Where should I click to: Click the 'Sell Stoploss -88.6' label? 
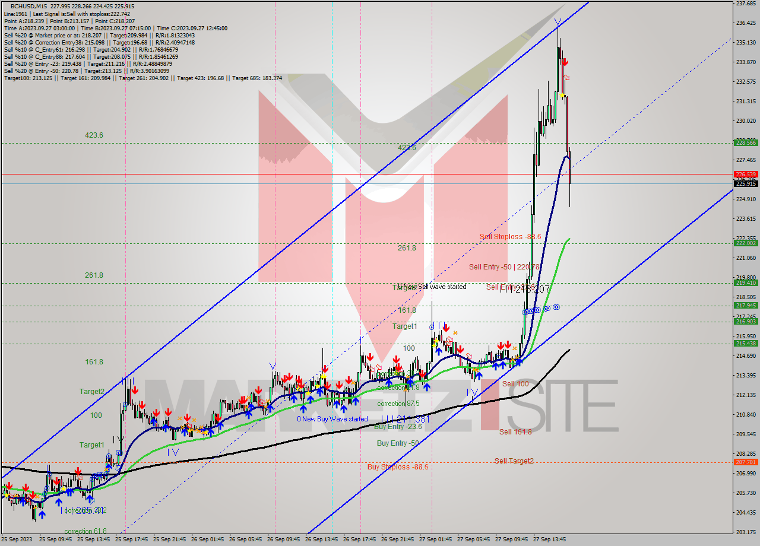(509, 236)
